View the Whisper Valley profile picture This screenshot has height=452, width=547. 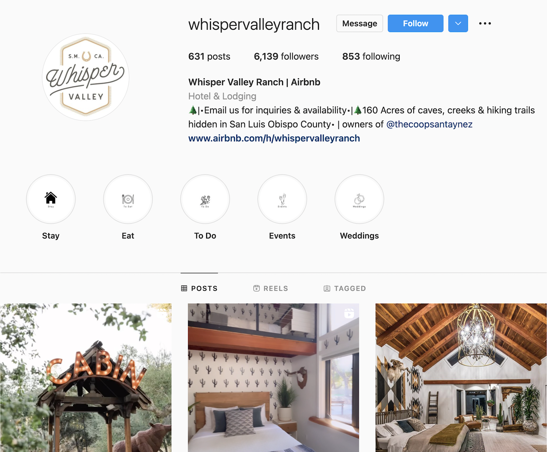click(x=85, y=77)
